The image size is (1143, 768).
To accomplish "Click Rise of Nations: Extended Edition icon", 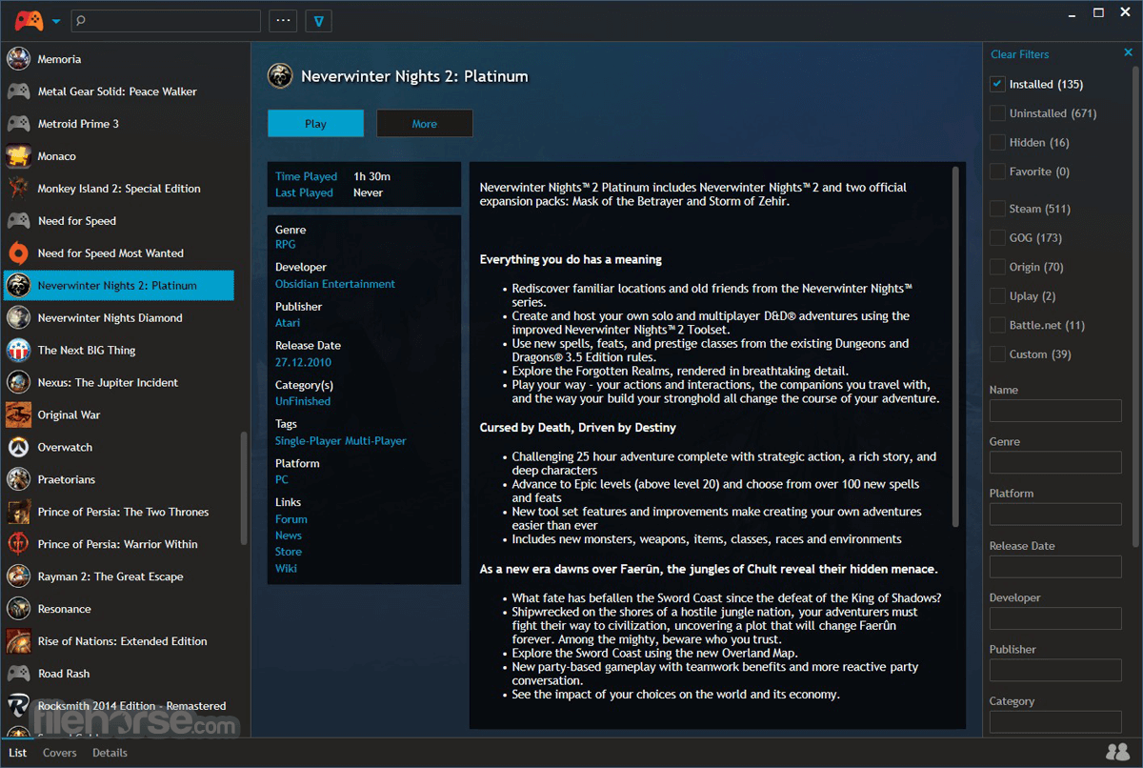I will [18, 642].
